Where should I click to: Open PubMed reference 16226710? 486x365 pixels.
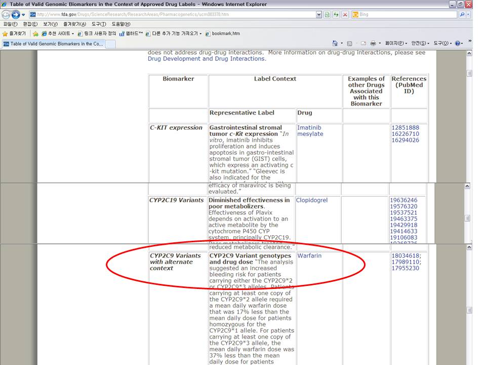tap(405, 134)
